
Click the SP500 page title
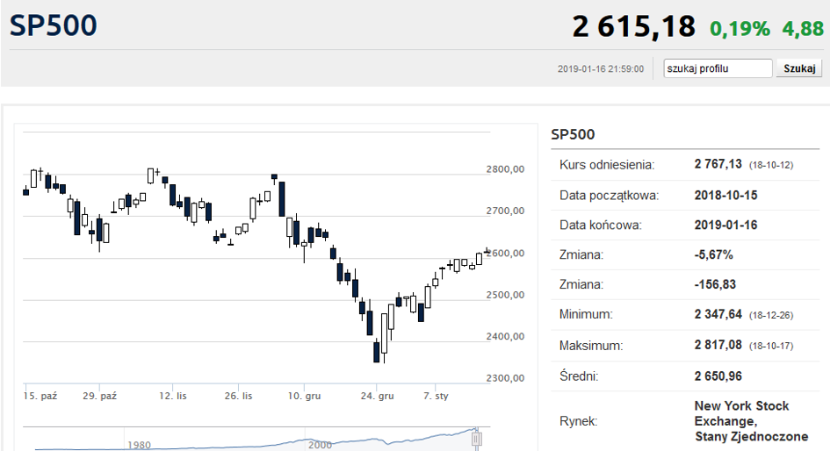54,25
